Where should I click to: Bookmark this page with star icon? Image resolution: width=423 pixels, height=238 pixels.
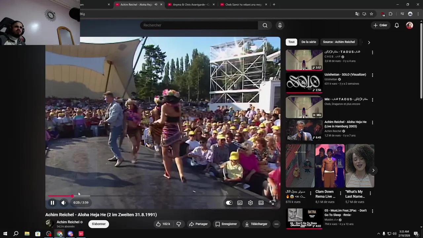pyautogui.click(x=371, y=14)
